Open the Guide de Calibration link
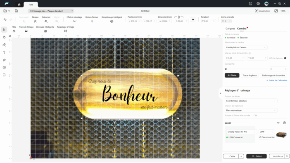 coord(277,80)
